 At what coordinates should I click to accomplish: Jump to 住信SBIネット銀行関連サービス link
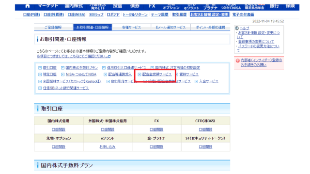(66, 88)
